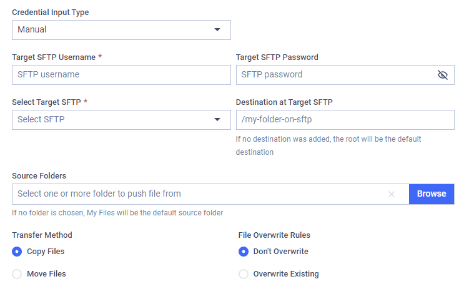The height and width of the screenshot is (299, 464).
Task: Click the Target SFTP Username label
Action: 54,57
